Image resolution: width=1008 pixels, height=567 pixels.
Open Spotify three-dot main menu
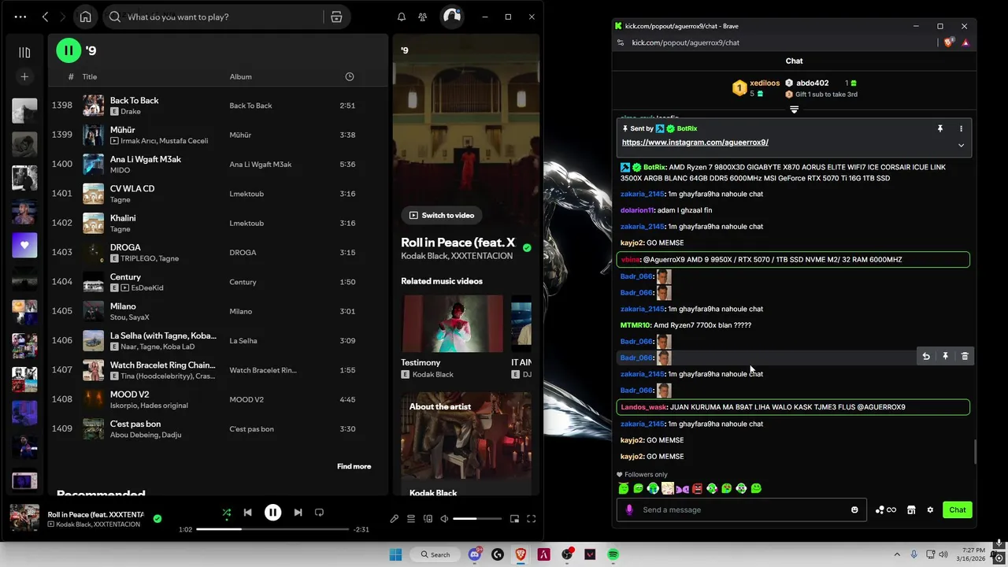point(20,17)
